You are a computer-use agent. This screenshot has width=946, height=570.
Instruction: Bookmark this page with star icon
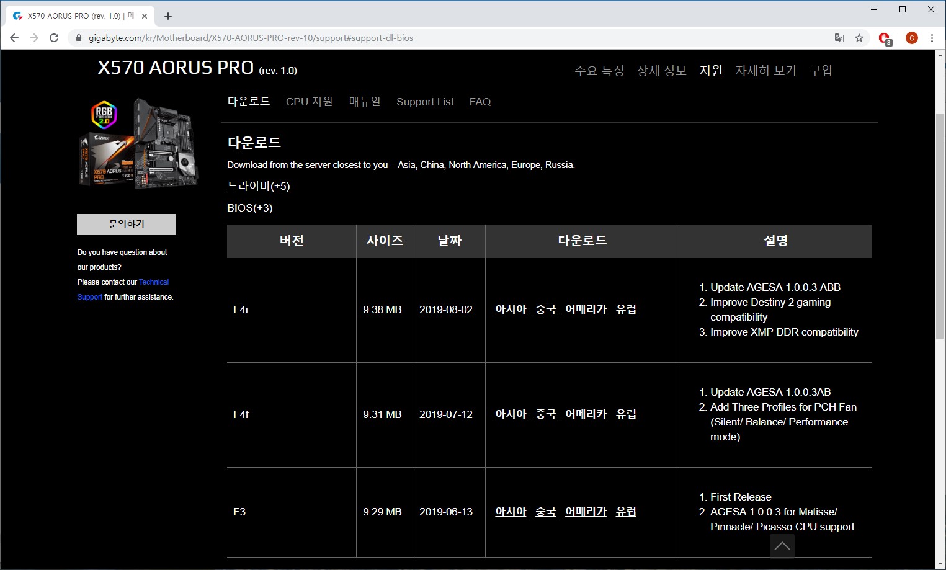tap(859, 38)
